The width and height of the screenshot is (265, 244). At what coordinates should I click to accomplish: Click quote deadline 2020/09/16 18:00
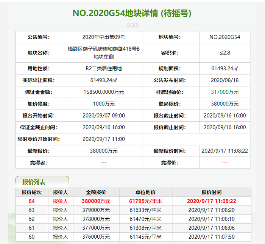224,127
